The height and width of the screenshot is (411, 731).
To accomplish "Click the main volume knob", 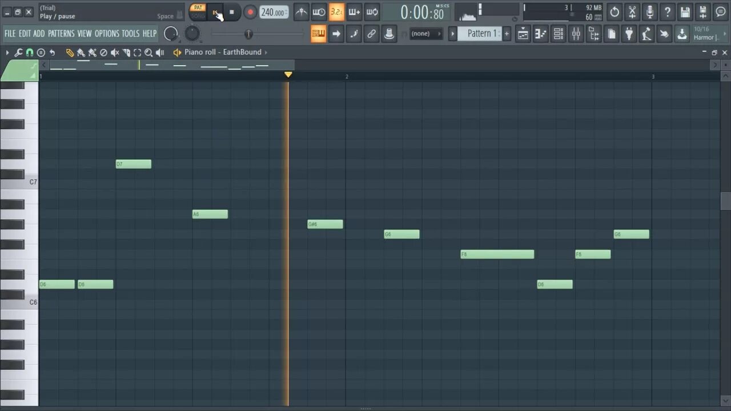I will [x=171, y=34].
